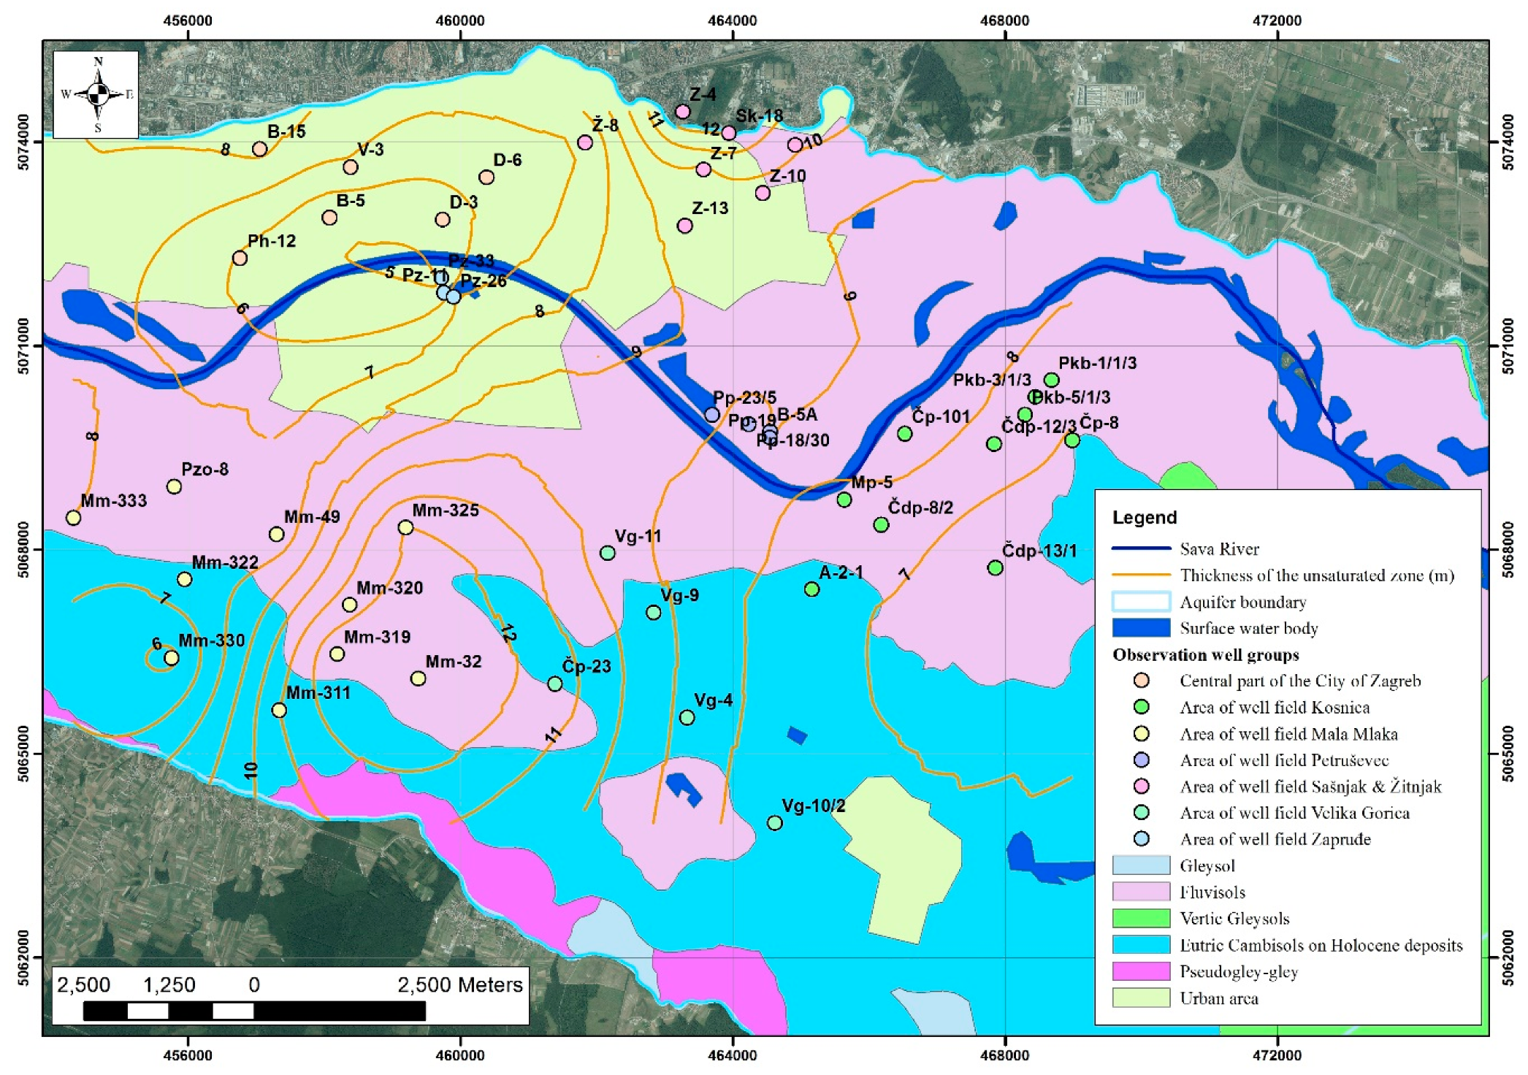Click the Ph-12 well marker

pos(240,258)
